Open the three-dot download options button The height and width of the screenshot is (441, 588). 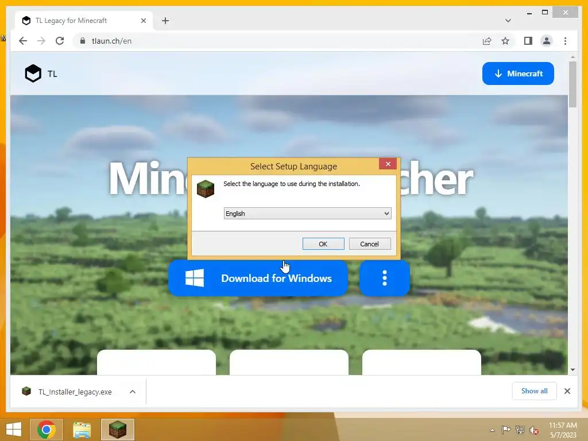click(x=384, y=278)
